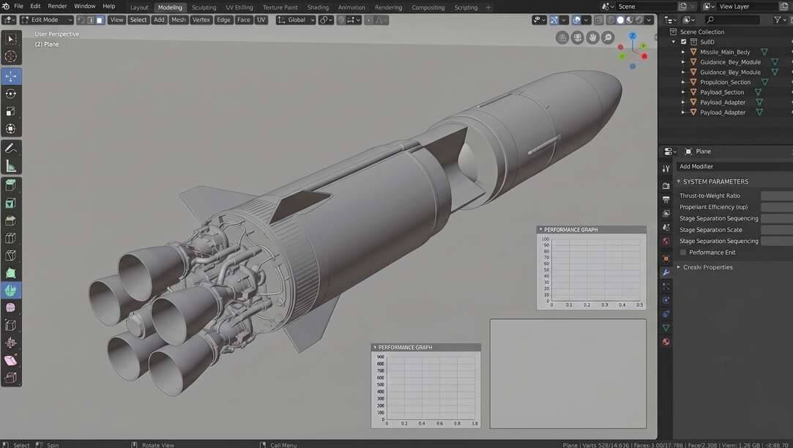Image resolution: width=793 pixels, height=448 pixels.
Task: Expand the Missile_Main_Bedy tree item
Action: click(x=683, y=52)
